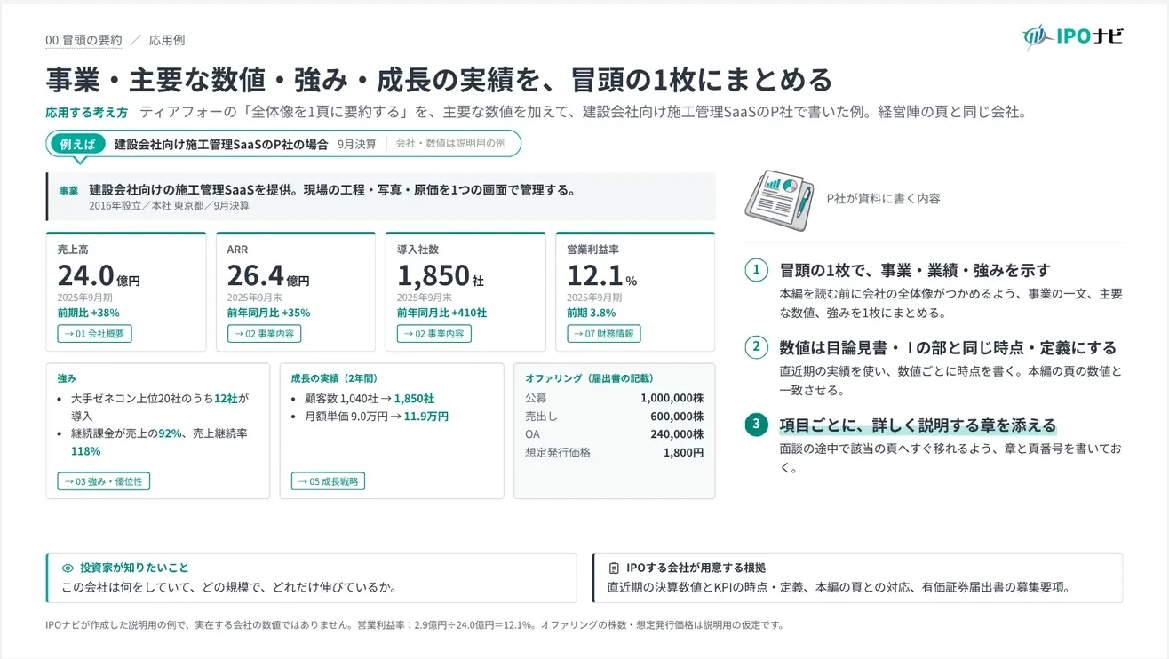Click the 2016年設立／本社 東京都／9月決算 line
The height and width of the screenshot is (659, 1169).
(x=169, y=206)
